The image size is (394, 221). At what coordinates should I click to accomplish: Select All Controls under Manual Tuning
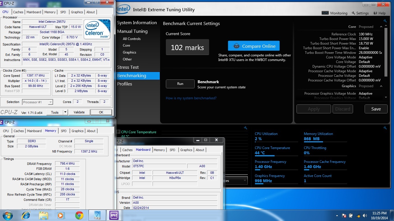tap(132, 39)
